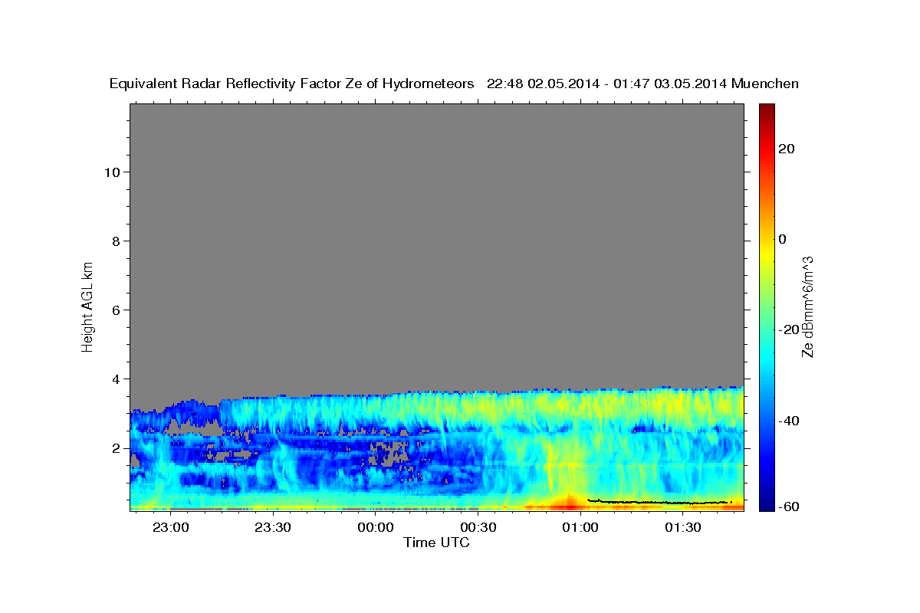
Task: Click the colorbar value -40
Action: [x=788, y=421]
